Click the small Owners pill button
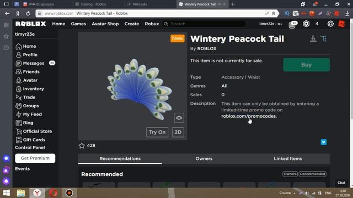 tap(290, 174)
